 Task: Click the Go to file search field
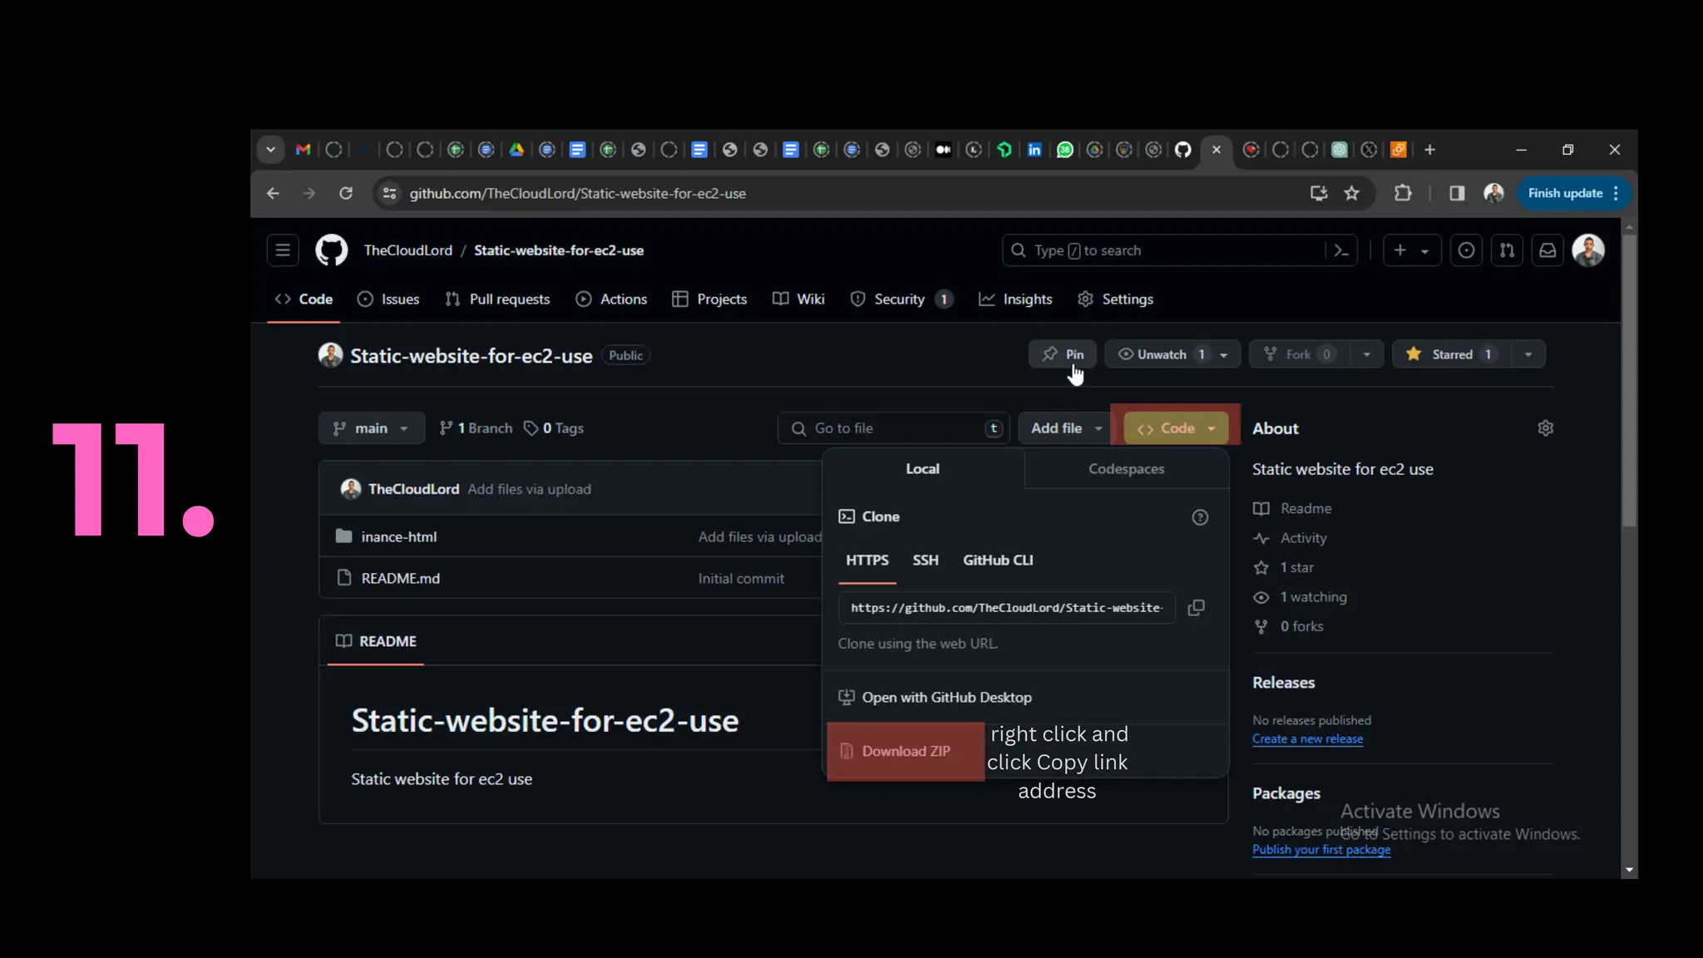(894, 428)
